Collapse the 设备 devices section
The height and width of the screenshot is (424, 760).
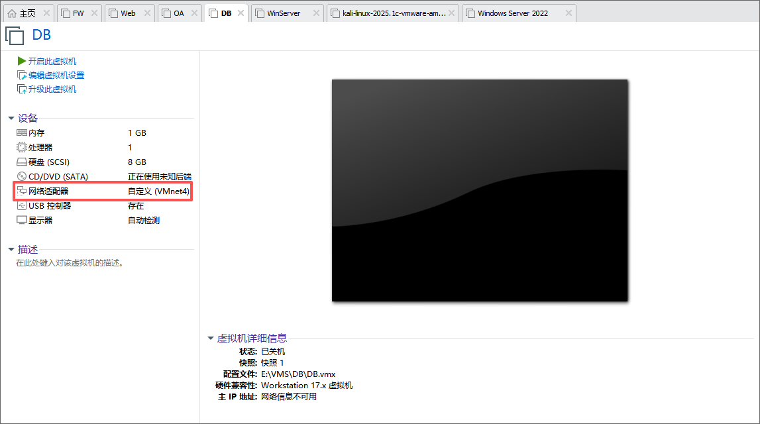click(x=11, y=118)
